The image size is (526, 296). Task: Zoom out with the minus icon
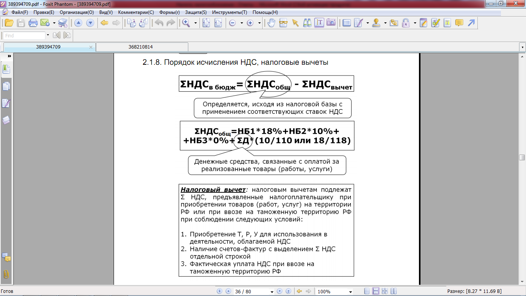pyautogui.click(x=233, y=23)
